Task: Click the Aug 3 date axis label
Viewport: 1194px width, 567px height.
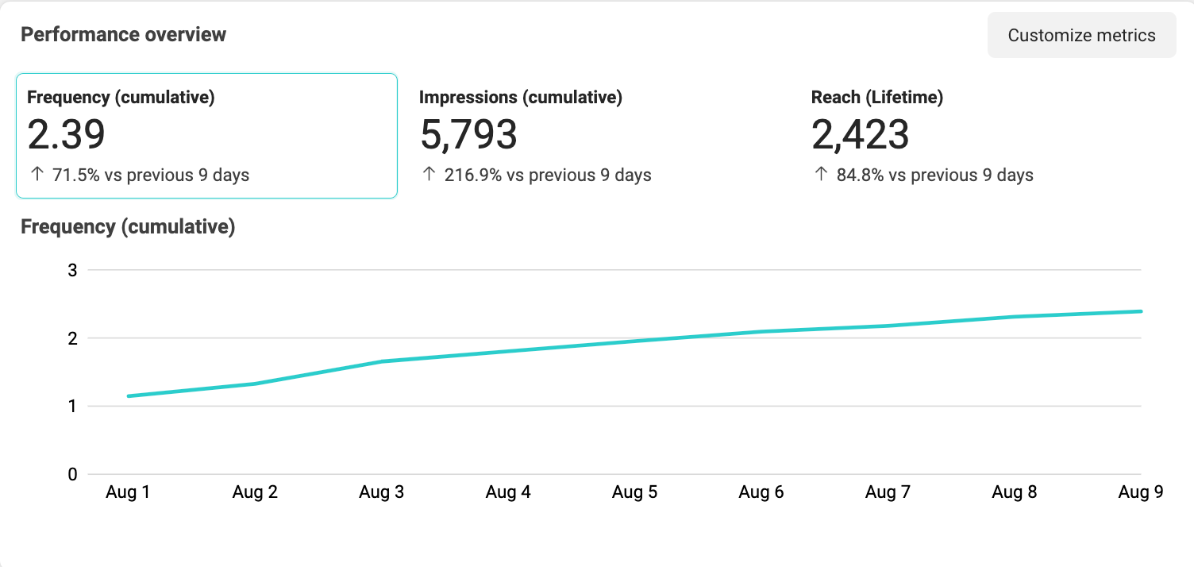Action: 381,492
